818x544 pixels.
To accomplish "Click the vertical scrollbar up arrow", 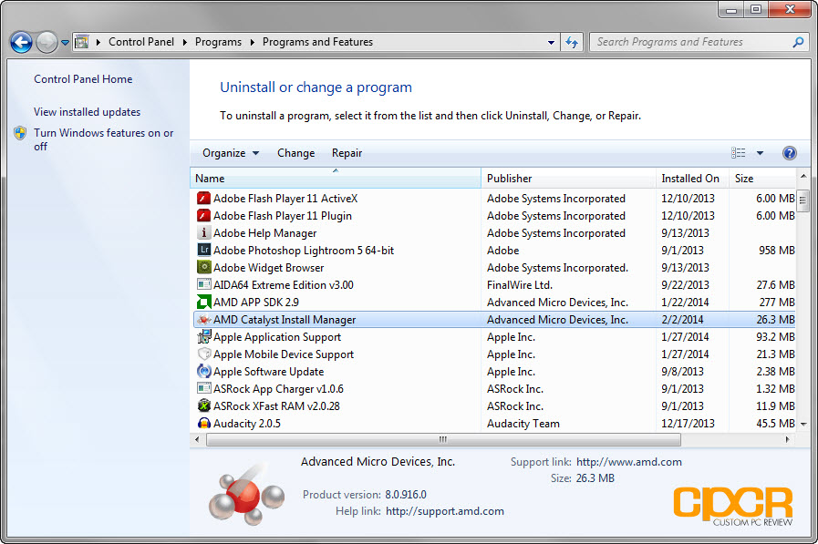I will pos(803,177).
